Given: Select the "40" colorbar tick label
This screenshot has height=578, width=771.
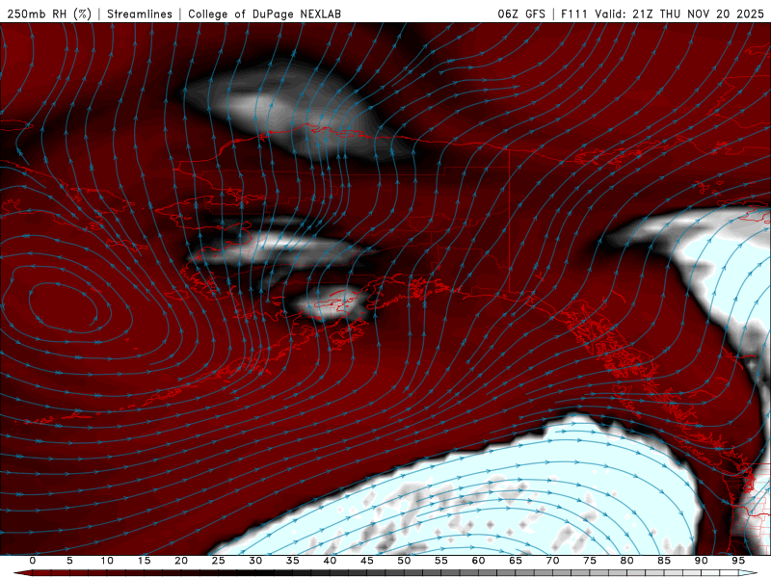Looking at the screenshot, I should 330,561.
